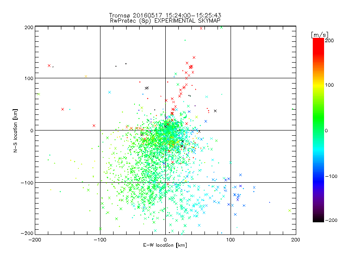This screenshot has height=261, width=348.
Task: Click the x-axis tick label "-200"
Action: click(x=35, y=240)
